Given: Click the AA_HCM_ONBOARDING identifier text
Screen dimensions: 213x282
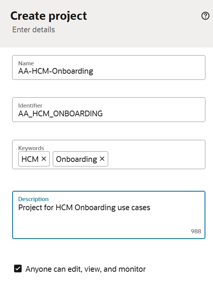Looking at the screenshot, I should point(60,114).
